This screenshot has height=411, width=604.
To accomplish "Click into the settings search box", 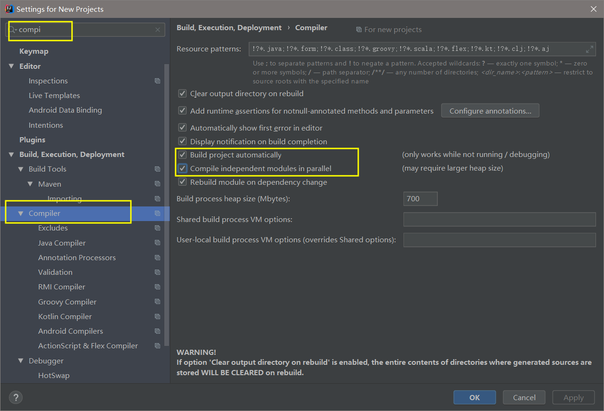I will coord(85,30).
